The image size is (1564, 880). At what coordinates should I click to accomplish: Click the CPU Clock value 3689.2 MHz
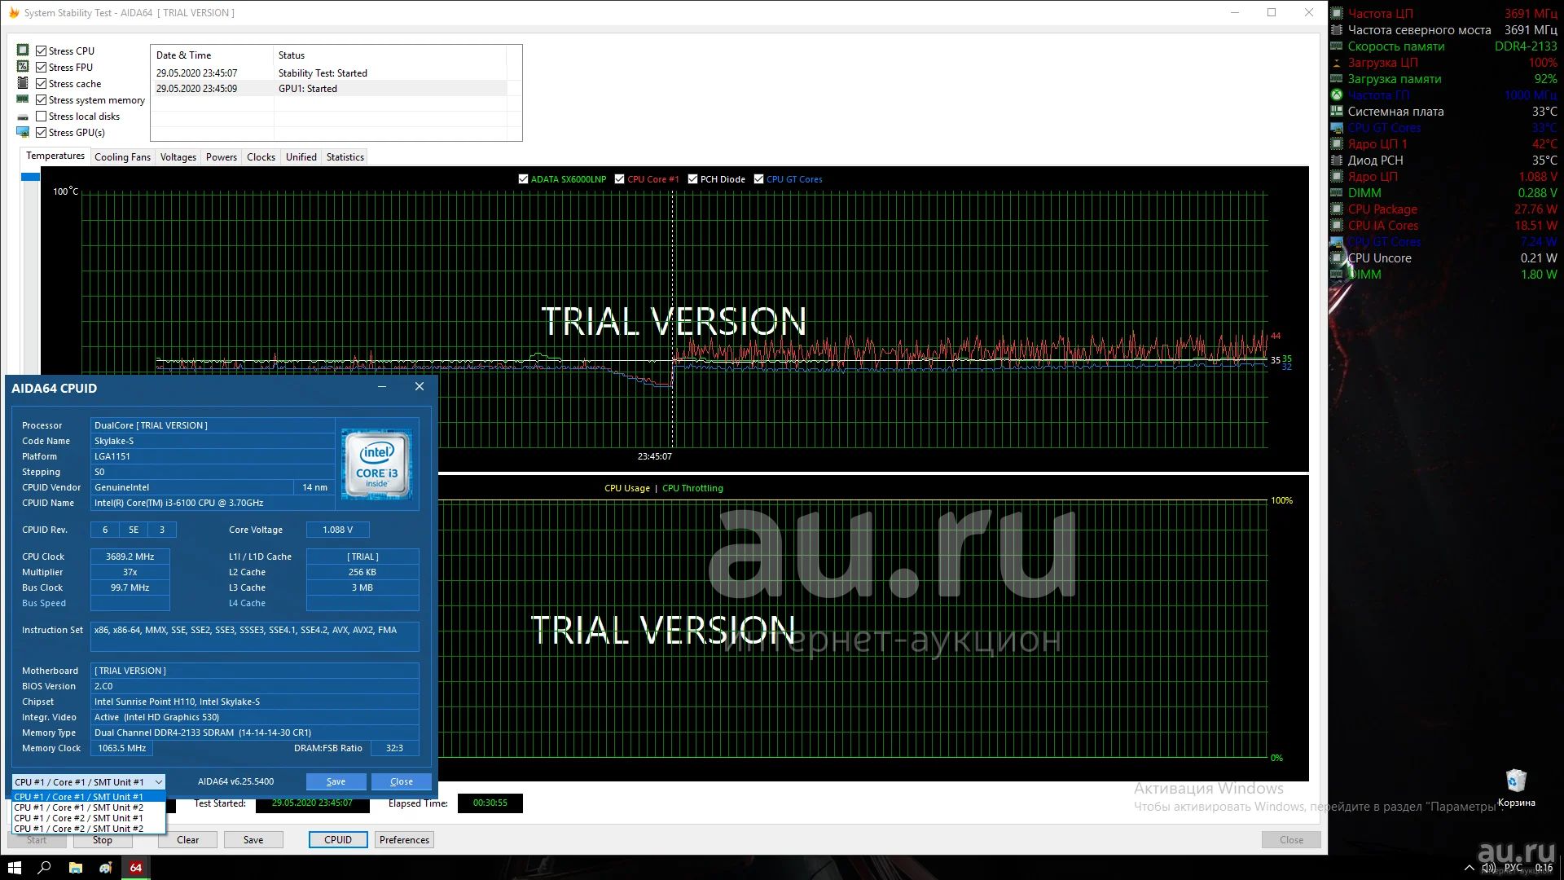(130, 557)
